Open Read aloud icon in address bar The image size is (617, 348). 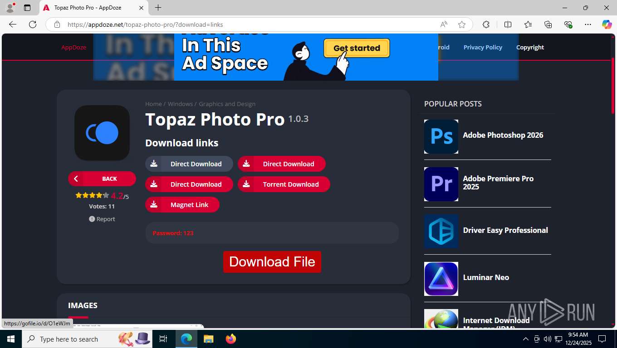(x=444, y=24)
